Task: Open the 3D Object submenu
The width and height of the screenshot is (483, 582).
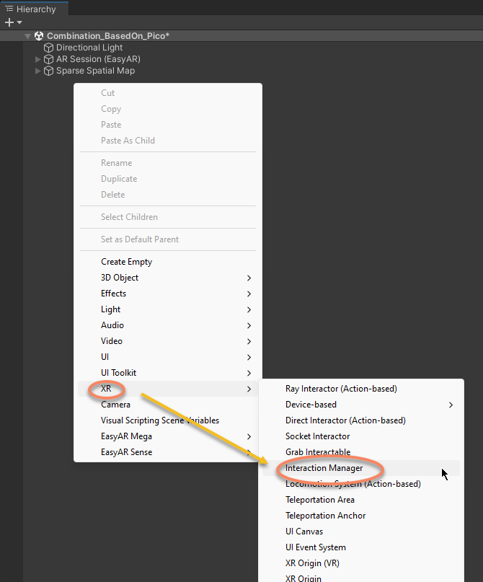Action: tap(120, 277)
